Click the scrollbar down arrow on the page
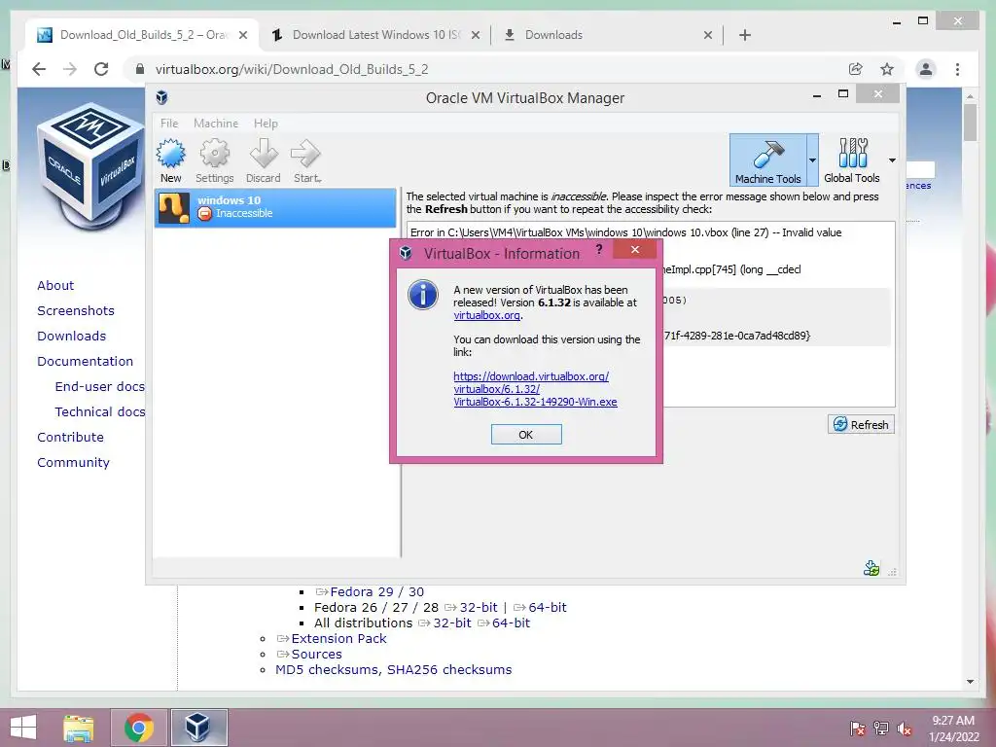Viewport: 996px width, 747px height. click(x=970, y=682)
